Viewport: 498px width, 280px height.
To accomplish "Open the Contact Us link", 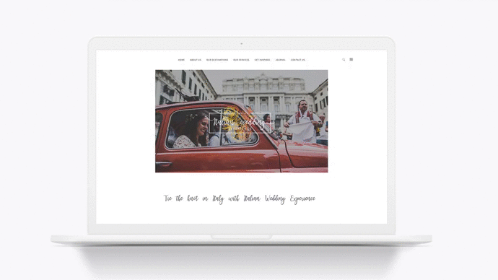I will (x=298, y=60).
